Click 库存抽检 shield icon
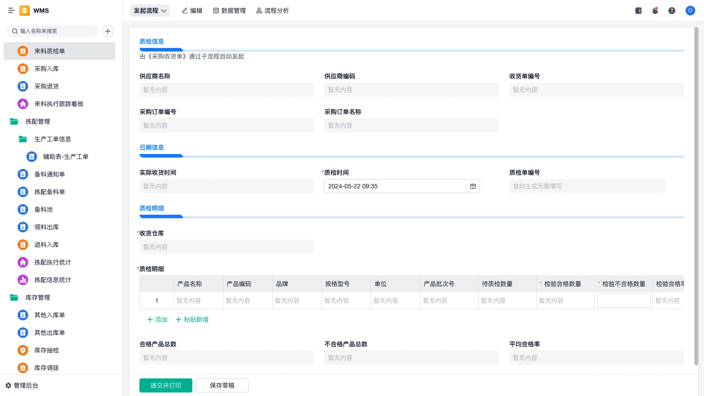This screenshot has height=396, width=704. point(23,350)
